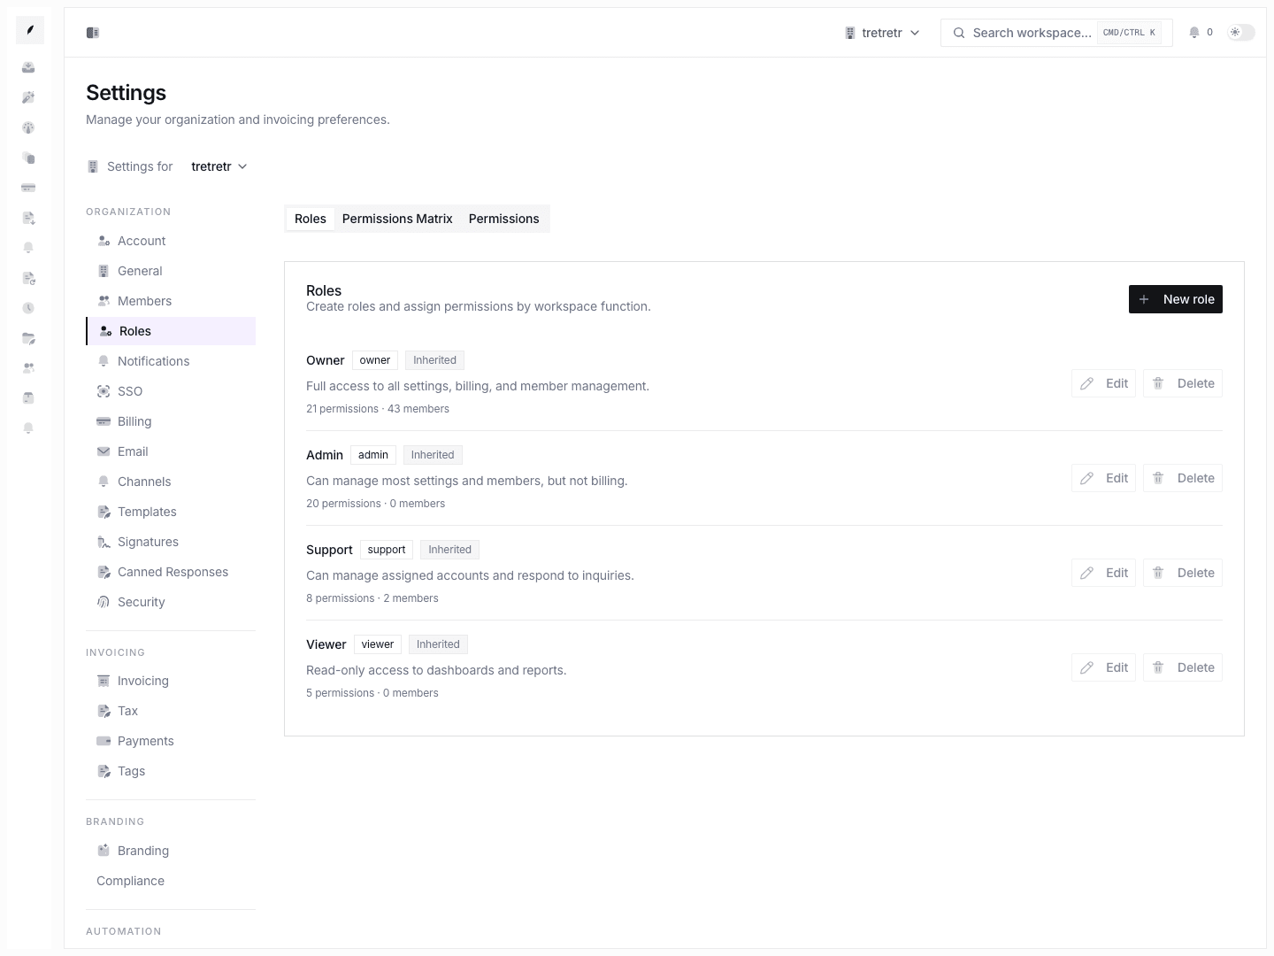Open Templates settings

pos(171,512)
